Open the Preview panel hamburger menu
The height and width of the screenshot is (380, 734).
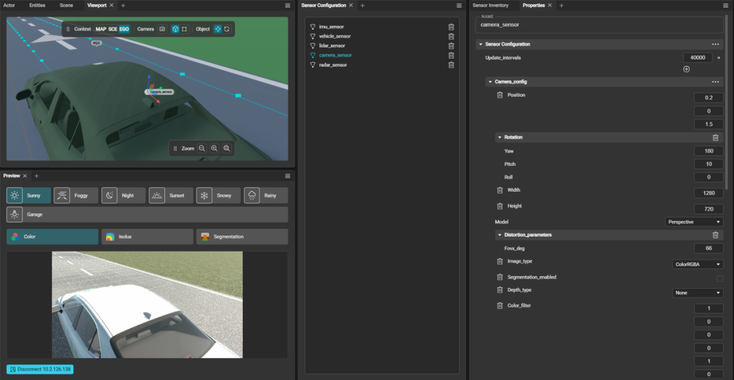click(287, 176)
